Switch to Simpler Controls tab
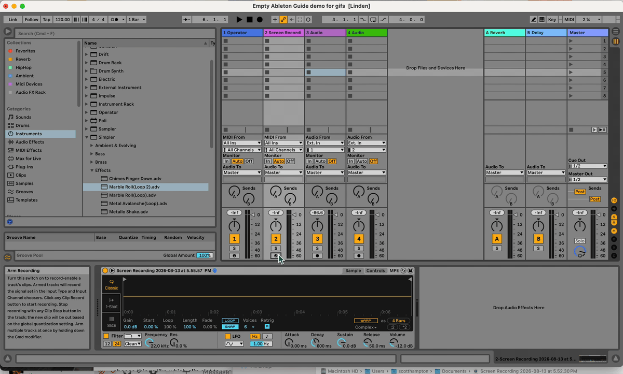 (375, 270)
